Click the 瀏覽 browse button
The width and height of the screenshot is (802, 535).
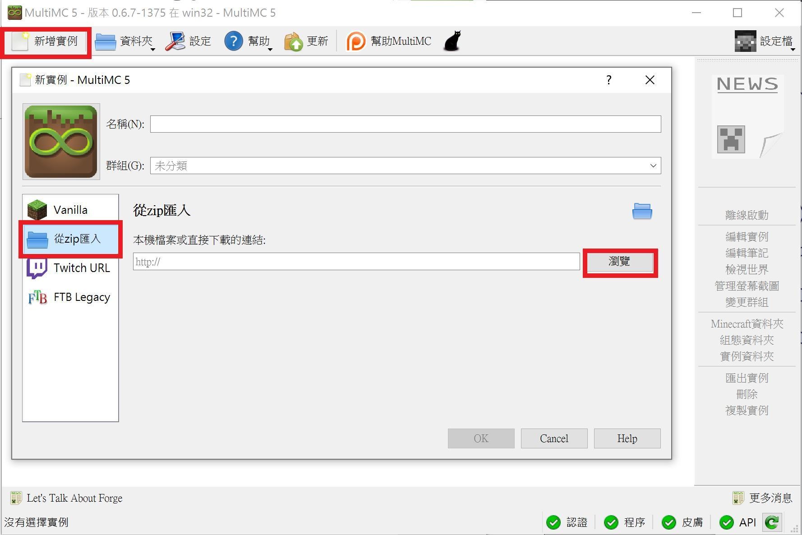coord(620,262)
